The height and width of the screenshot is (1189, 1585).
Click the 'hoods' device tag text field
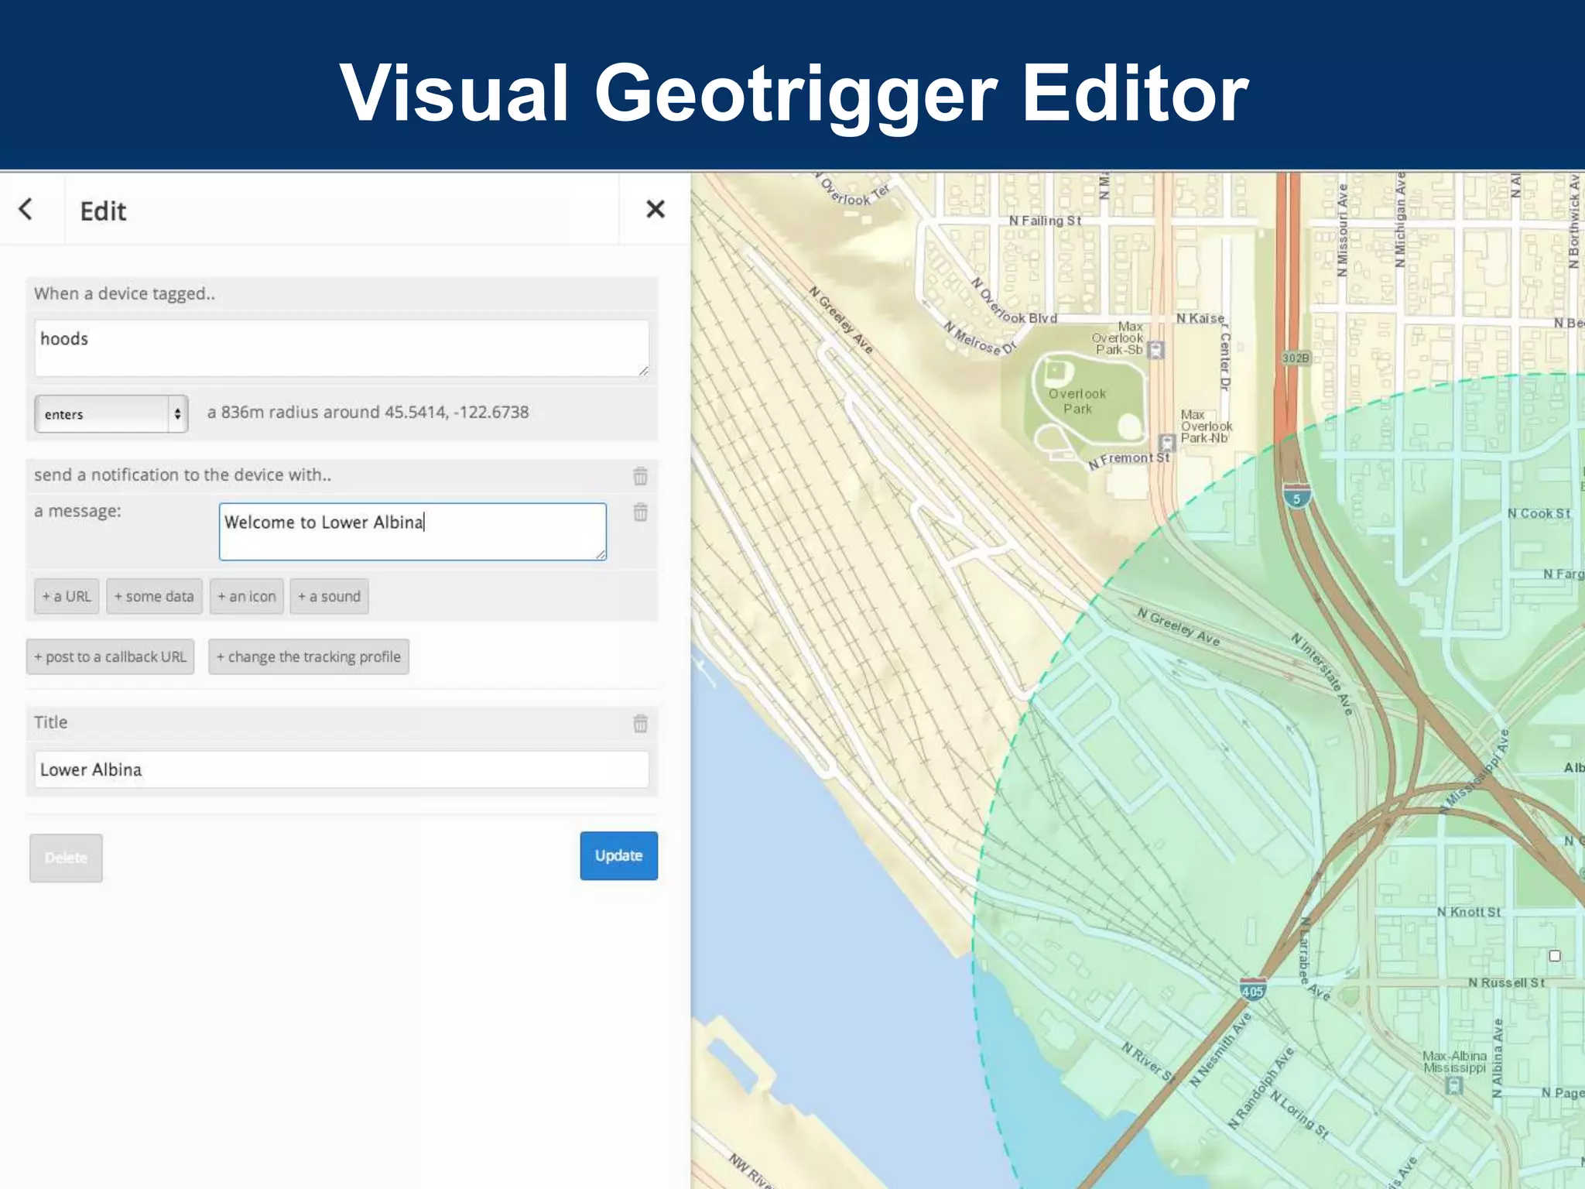click(341, 348)
